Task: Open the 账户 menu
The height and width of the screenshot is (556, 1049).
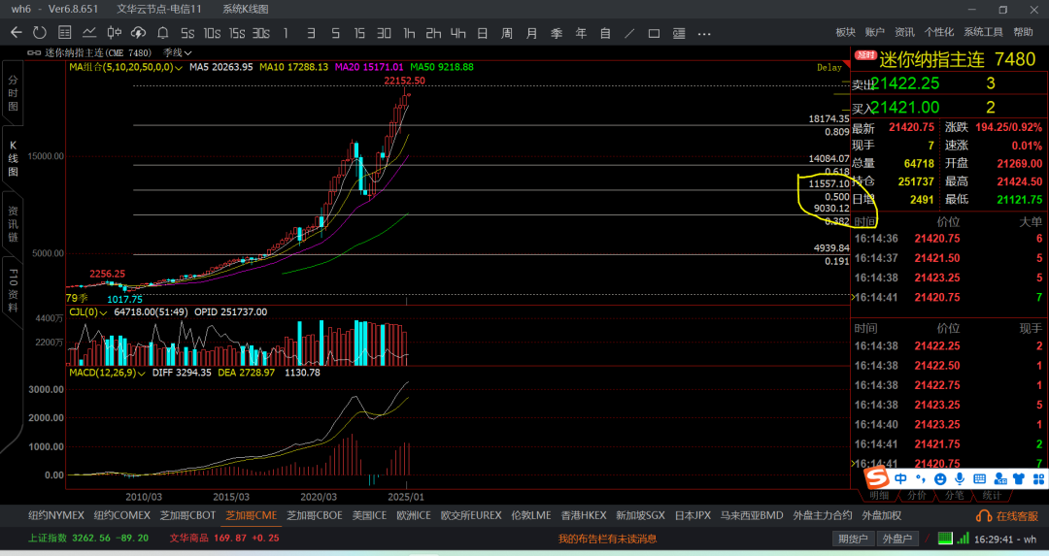Action: [875, 32]
